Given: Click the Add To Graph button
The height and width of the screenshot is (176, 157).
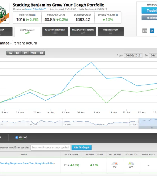Looking at the screenshot, I should pyautogui.click(x=81, y=148).
